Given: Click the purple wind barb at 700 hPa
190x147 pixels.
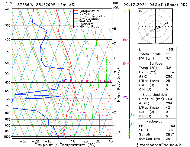Looking at the screenshot, I should [127, 97].
